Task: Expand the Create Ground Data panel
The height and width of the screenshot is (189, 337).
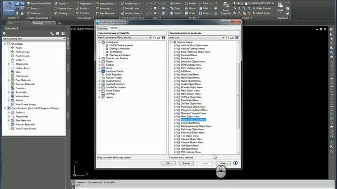Action: coord(39,18)
